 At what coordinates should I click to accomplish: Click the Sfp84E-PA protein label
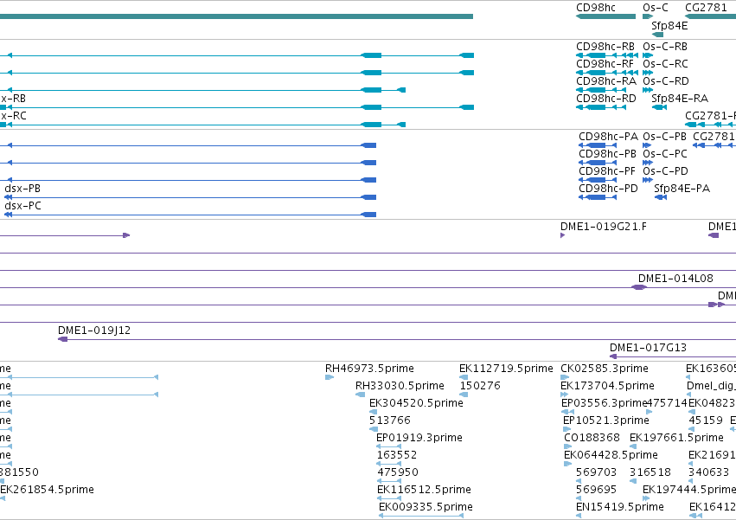click(x=682, y=189)
